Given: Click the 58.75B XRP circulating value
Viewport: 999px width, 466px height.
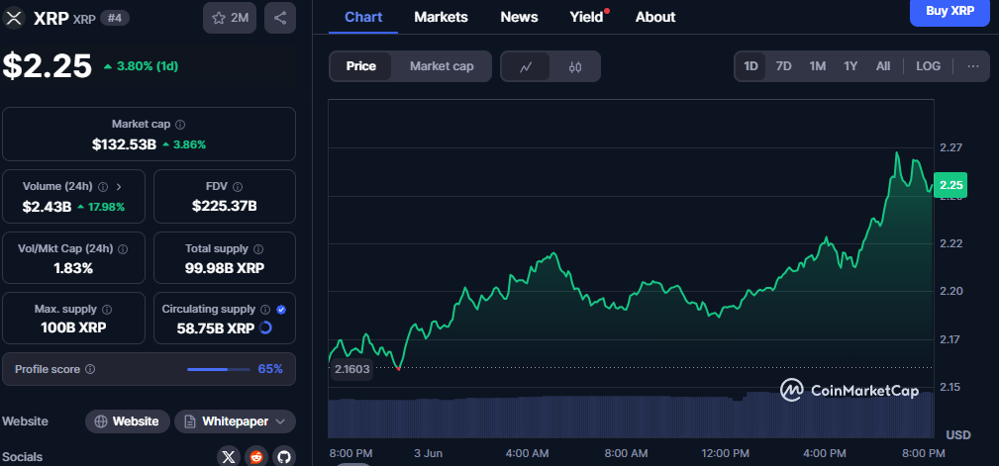Looking at the screenshot, I should point(216,328).
